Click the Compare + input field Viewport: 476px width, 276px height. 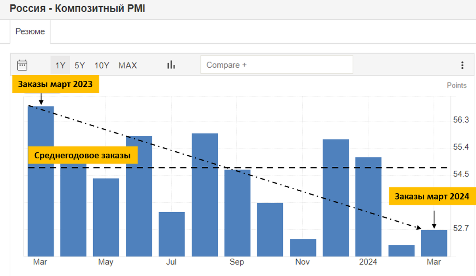point(277,65)
